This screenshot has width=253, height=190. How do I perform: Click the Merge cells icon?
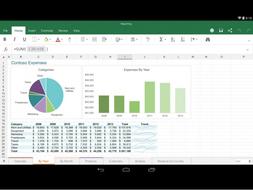pos(94,39)
